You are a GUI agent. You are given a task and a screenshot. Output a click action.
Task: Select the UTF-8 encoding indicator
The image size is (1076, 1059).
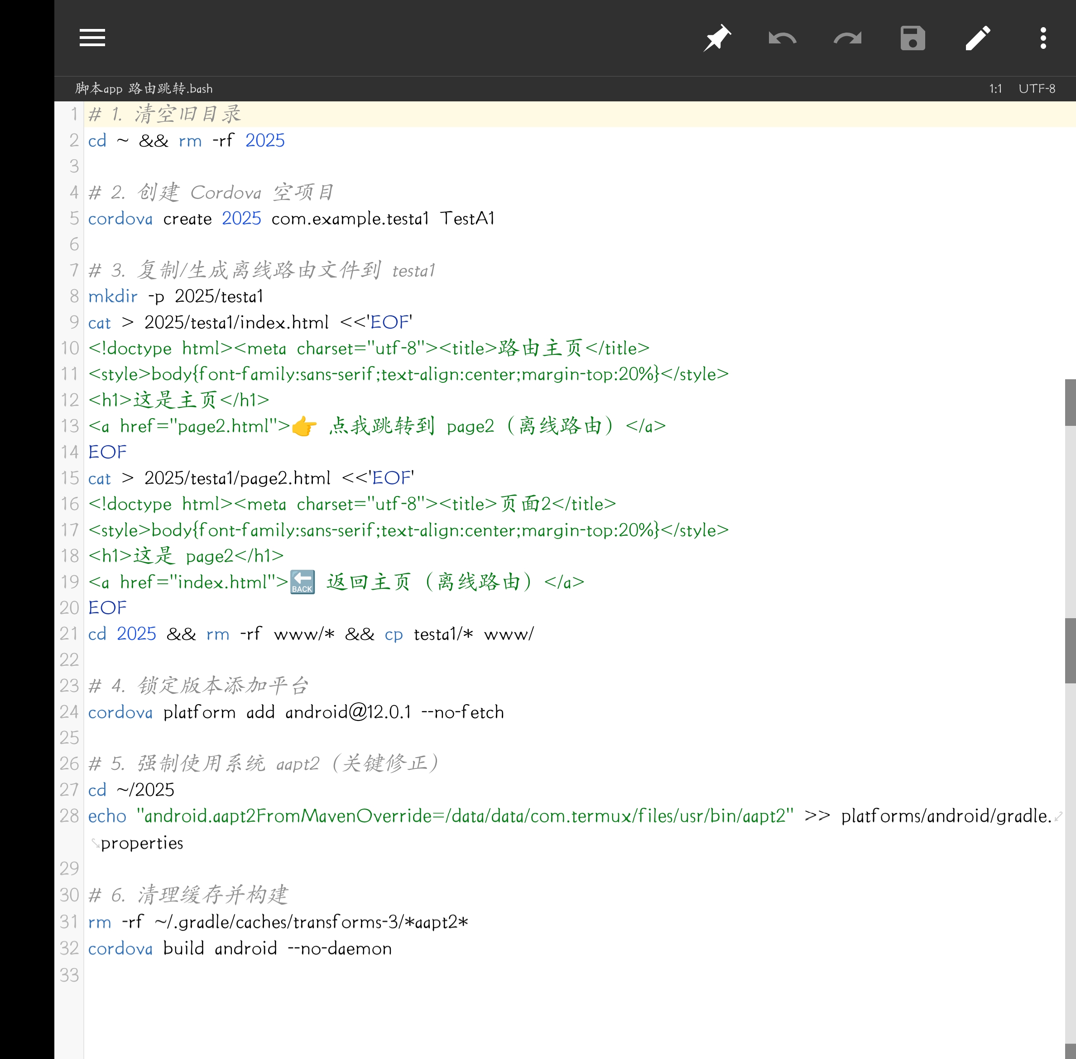click(x=1037, y=88)
